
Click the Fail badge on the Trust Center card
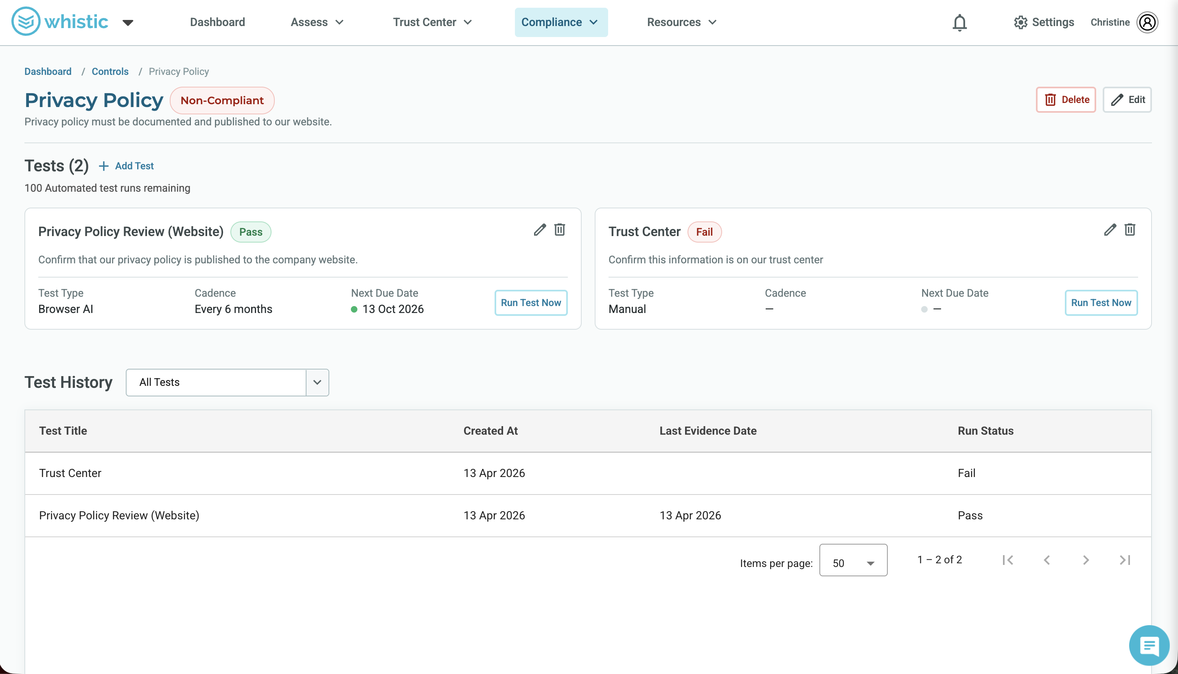705,232
